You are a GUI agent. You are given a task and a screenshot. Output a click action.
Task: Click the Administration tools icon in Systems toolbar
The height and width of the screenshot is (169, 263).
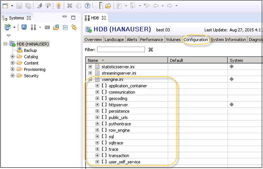33,27
